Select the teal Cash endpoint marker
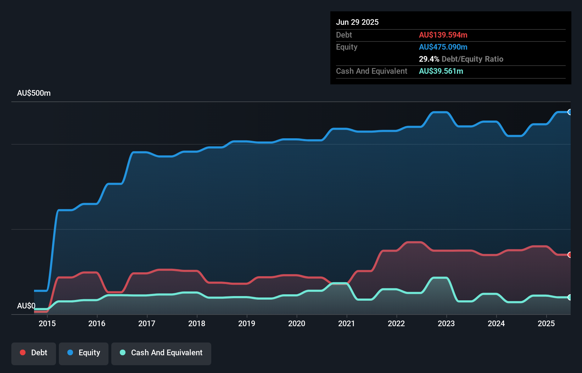Image resolution: width=582 pixels, height=373 pixels. tap(570, 297)
